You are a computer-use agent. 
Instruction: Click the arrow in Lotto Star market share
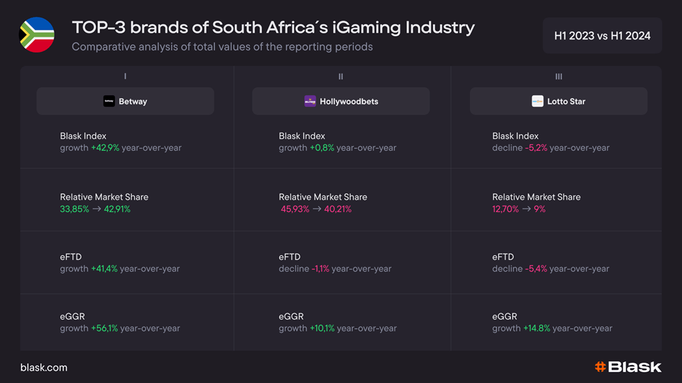tap(526, 209)
